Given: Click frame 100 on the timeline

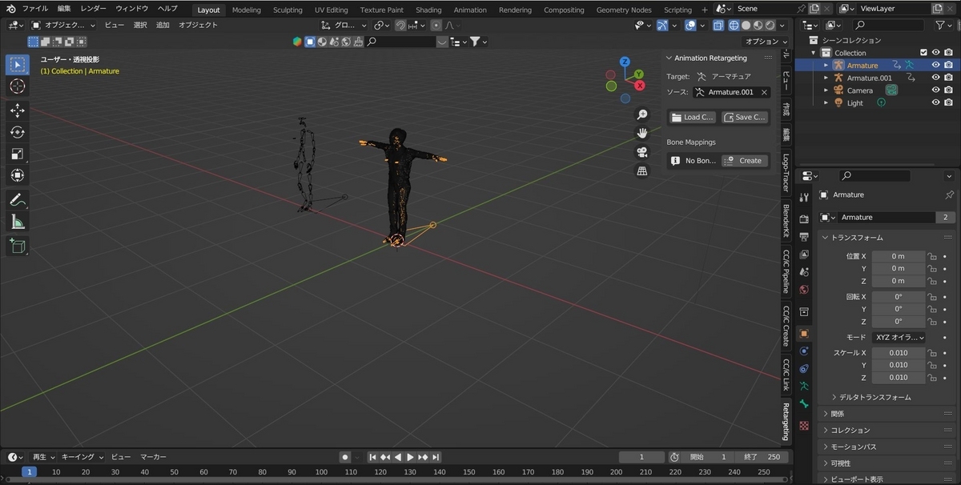Looking at the screenshot, I should pyautogui.click(x=321, y=472).
